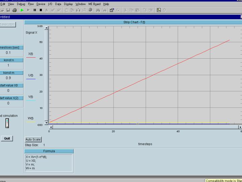Toggle the end simulation switch
Viewport: 242px width, 182px height.
(x=7, y=123)
